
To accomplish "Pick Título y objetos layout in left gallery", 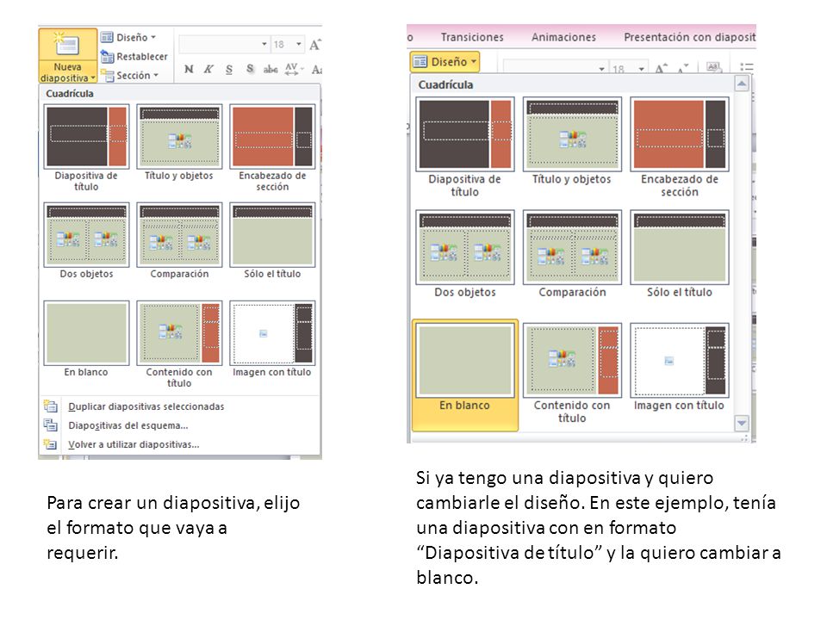I will tap(179, 143).
